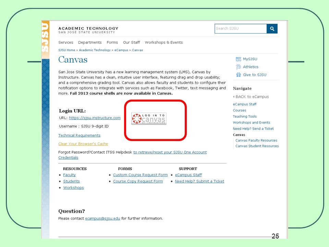
Task: Click the Question? heading
Action: click(72, 211)
